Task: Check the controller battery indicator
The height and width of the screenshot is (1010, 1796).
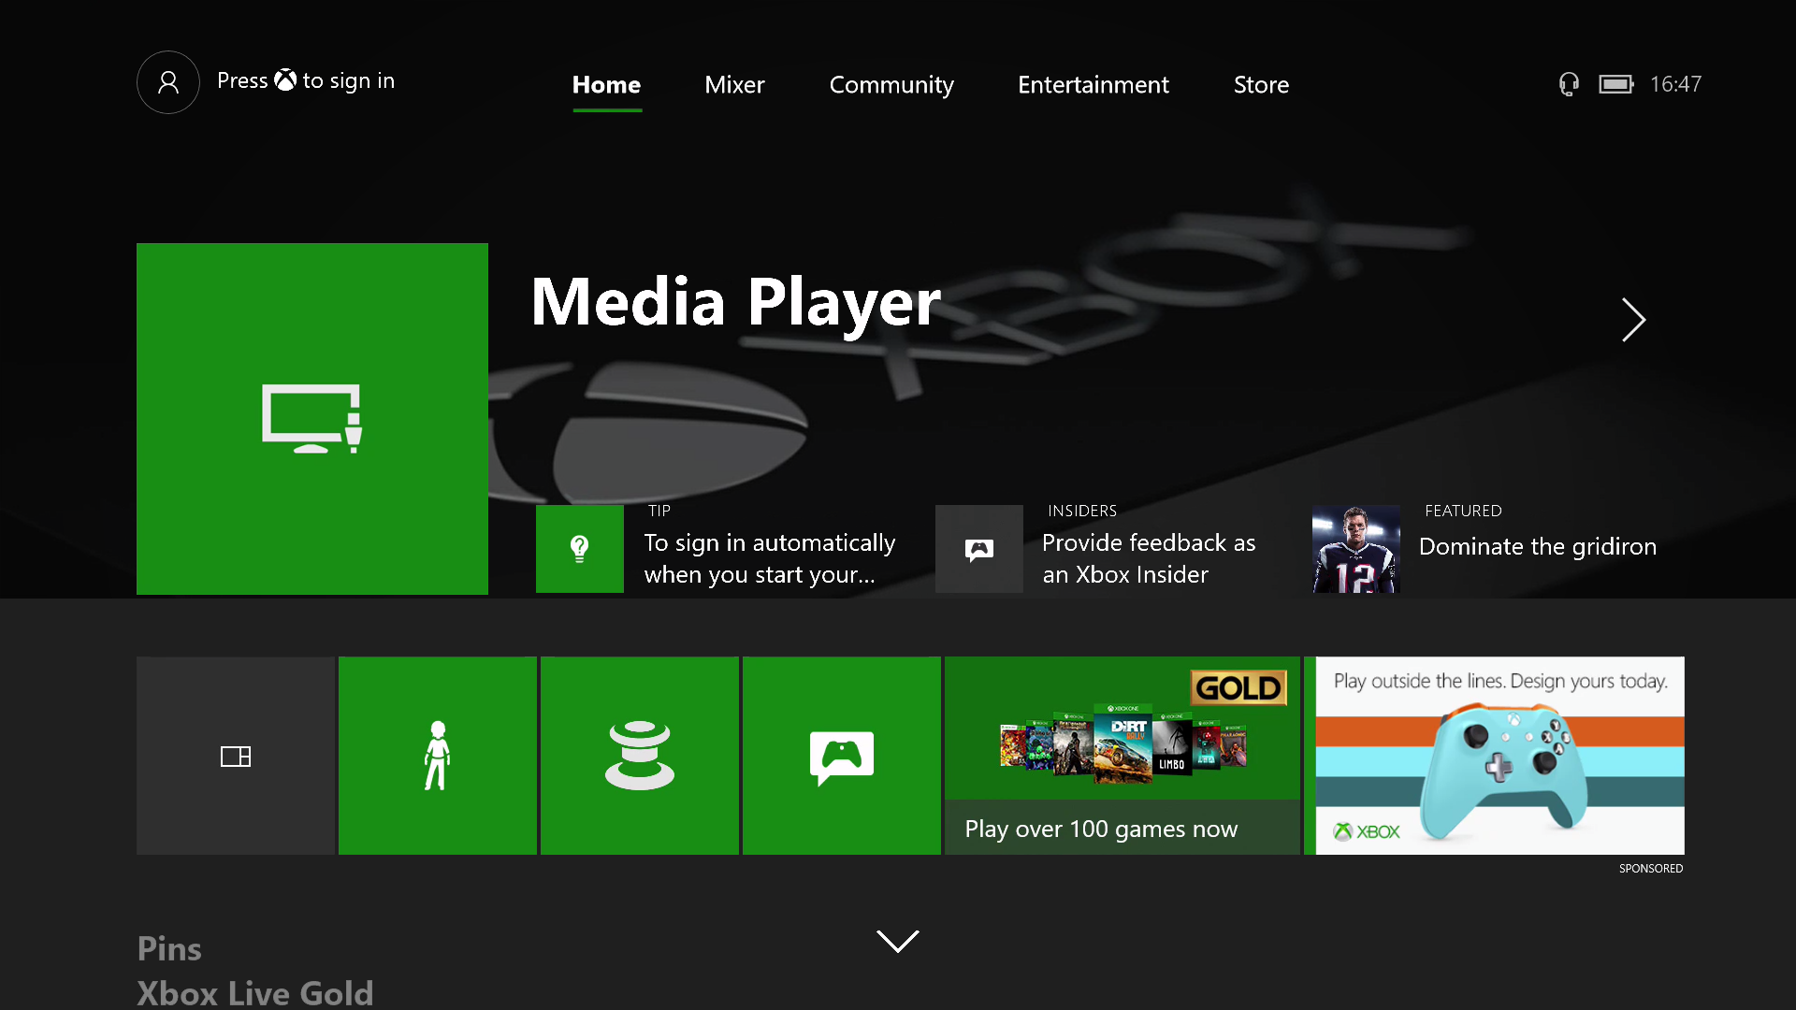Action: 1617,83
